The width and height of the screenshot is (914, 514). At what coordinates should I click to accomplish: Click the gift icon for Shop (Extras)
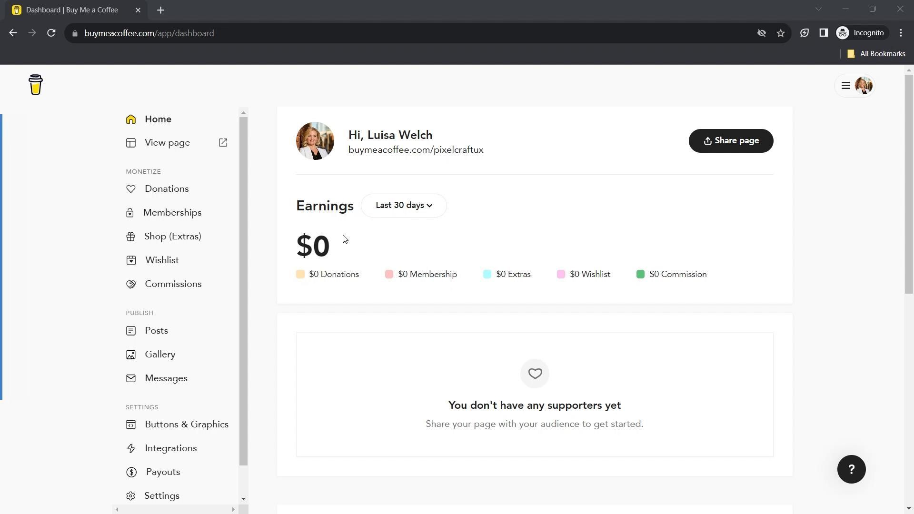tap(130, 237)
